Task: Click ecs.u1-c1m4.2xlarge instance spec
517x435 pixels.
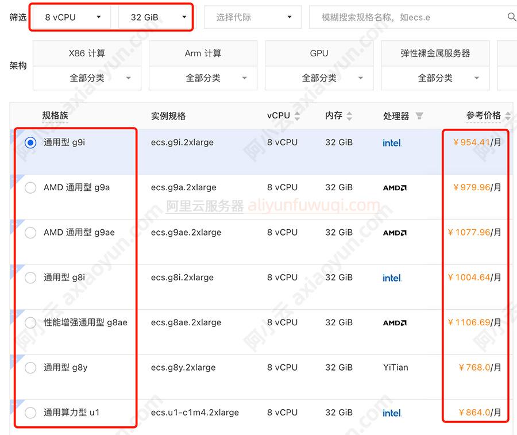Action: [195, 413]
